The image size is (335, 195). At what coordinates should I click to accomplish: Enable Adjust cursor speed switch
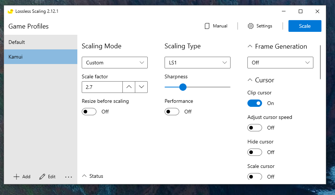255,128
